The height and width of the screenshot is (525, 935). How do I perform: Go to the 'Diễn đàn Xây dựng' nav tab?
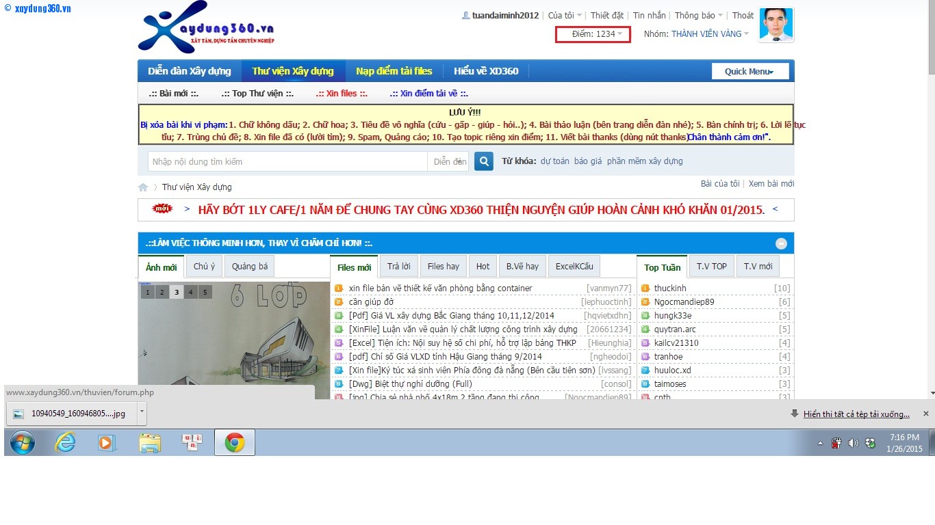pyautogui.click(x=190, y=71)
